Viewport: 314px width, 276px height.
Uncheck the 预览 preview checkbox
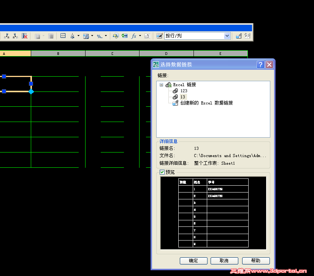[162, 172]
